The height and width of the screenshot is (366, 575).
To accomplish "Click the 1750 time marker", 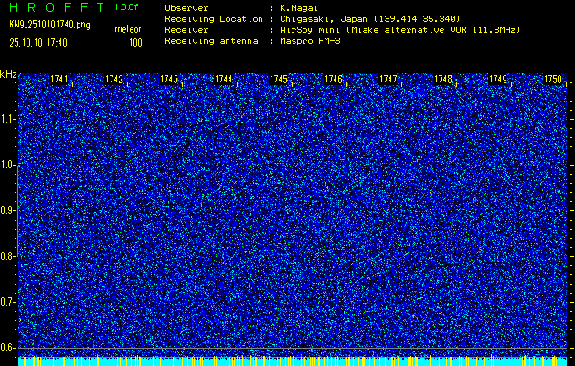I will click(552, 80).
